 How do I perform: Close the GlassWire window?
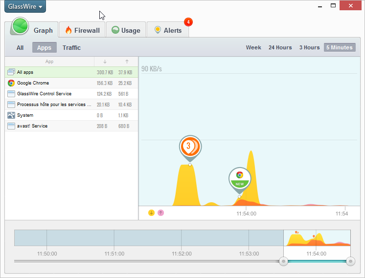click(351, 5)
